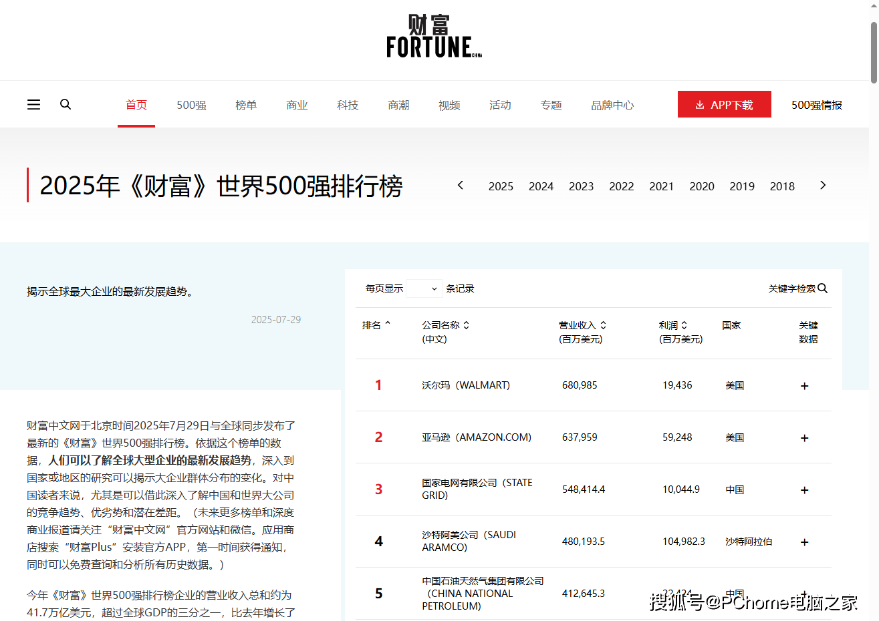The width and height of the screenshot is (879, 621).
Task: Select year 2021 ranking
Action: coord(662,186)
